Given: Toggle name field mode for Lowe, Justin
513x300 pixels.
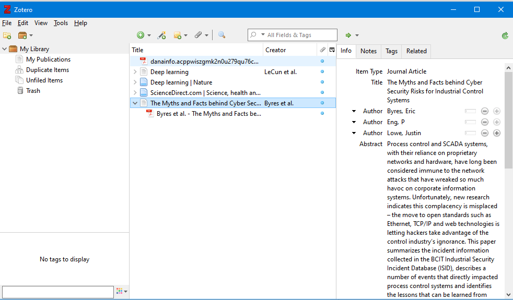Looking at the screenshot, I should 470,133.
